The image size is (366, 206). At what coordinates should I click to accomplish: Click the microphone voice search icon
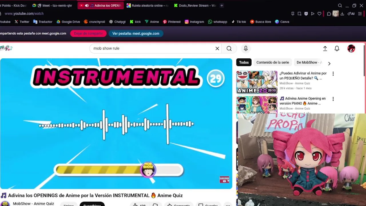click(246, 49)
